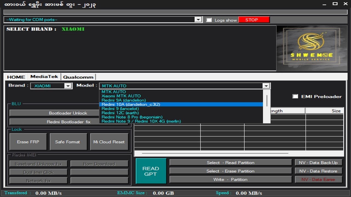Viewport: 351px width, 197px height.
Task: Open the COM ports dropdown
Action: [198, 20]
